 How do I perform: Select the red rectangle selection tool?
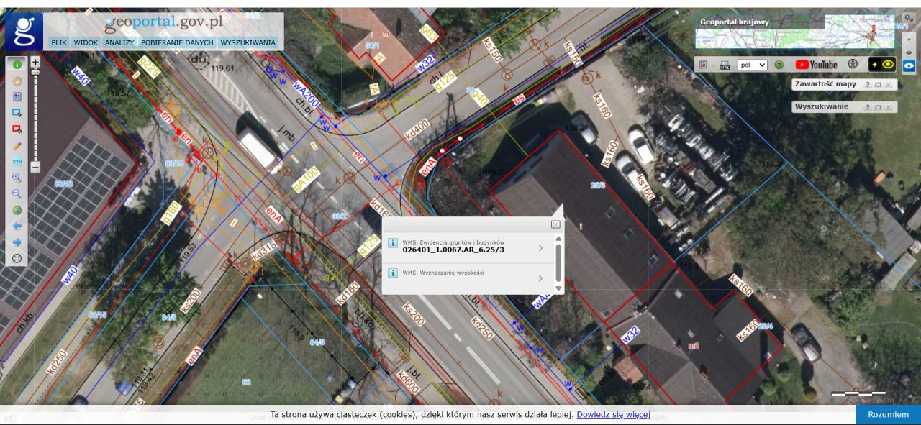point(17,129)
